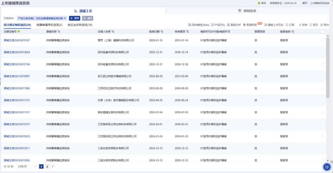Click filter icon next to 有效期至 header
The height and width of the screenshot is (173, 333).
tap(187, 32)
